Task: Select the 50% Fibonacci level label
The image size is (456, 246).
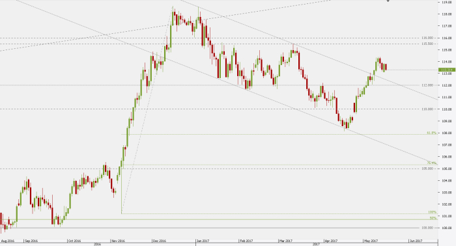Action: click(x=433, y=218)
